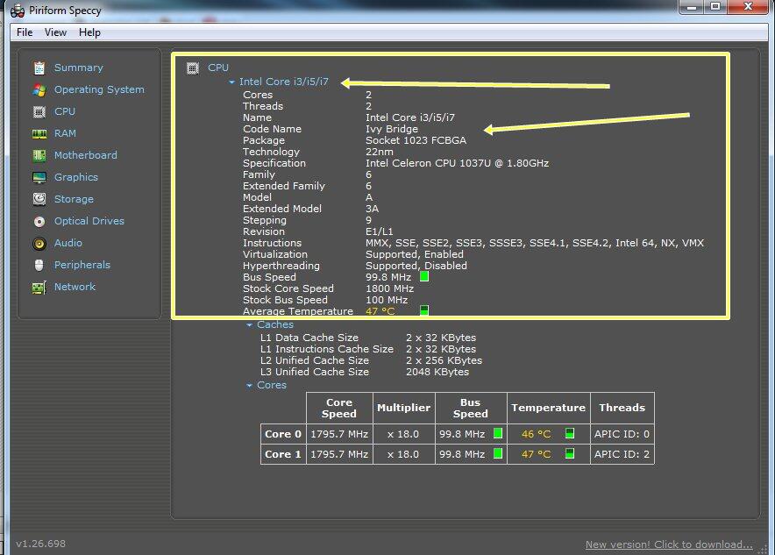Click Core 0 temperature indicator icon
Viewport: 775px width, 555px height.
(x=570, y=433)
